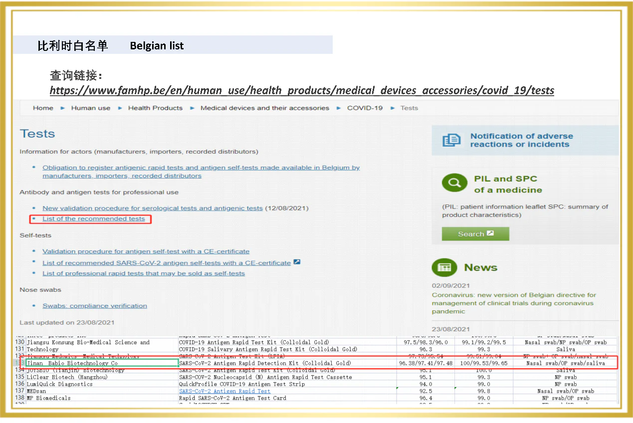Go to the COVID-19 breadcrumb
This screenshot has width=633, height=423.
(365, 108)
